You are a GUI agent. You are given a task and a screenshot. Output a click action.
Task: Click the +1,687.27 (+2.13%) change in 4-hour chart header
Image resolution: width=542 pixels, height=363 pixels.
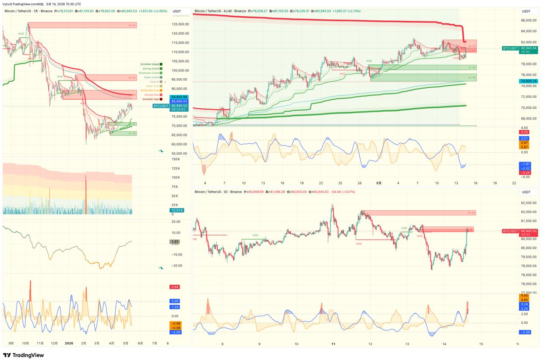point(346,11)
